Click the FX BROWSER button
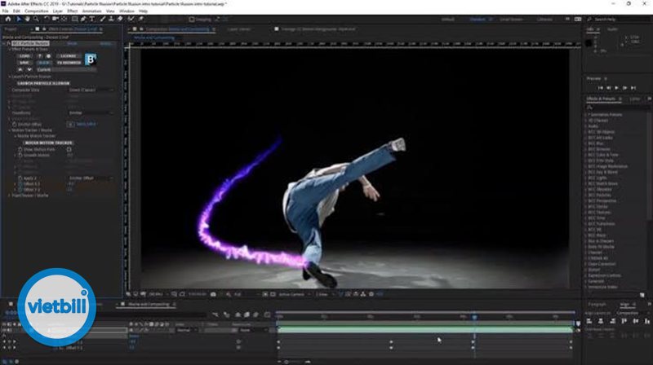The image size is (653, 365). (x=69, y=63)
